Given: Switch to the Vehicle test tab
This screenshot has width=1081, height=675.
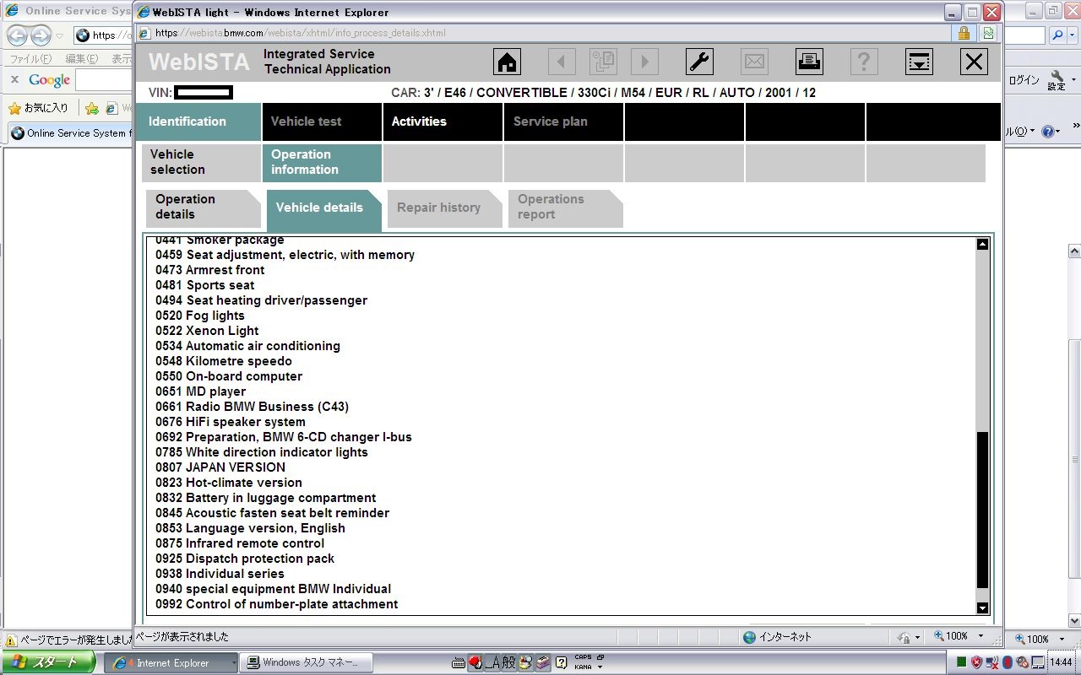Looking at the screenshot, I should 323,121.
